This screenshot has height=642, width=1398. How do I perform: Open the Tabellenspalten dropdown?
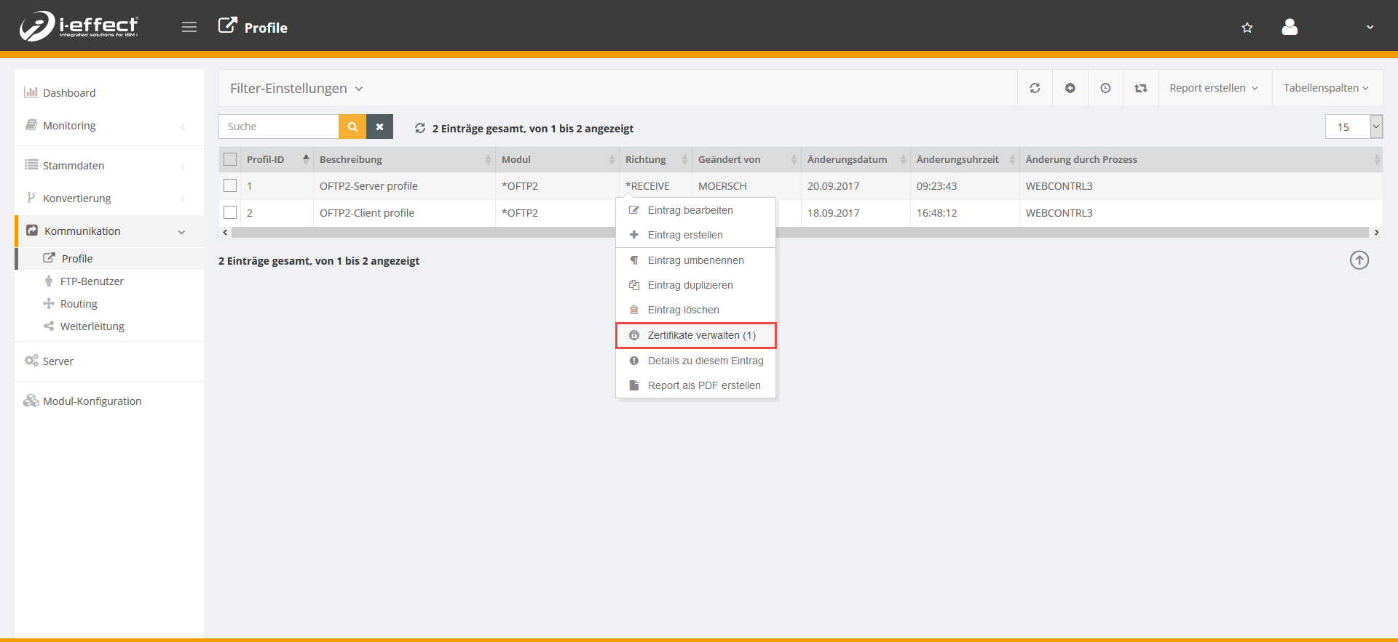[1325, 88]
